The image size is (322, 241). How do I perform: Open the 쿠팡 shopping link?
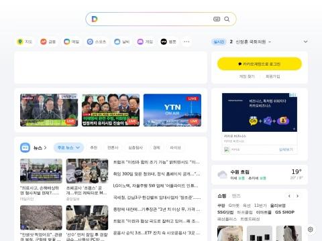[221, 206]
